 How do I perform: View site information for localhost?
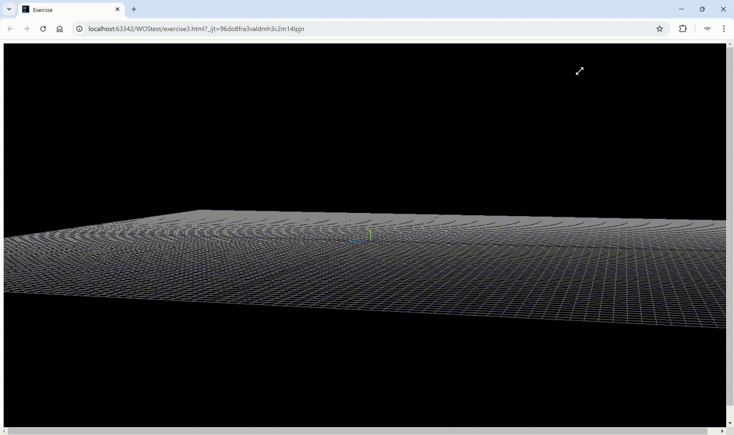click(79, 29)
